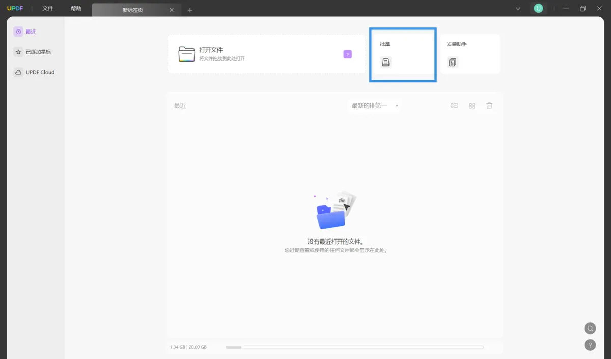Open the 发票助手 invoice assistant icon
This screenshot has width=611, height=359.
click(x=453, y=62)
